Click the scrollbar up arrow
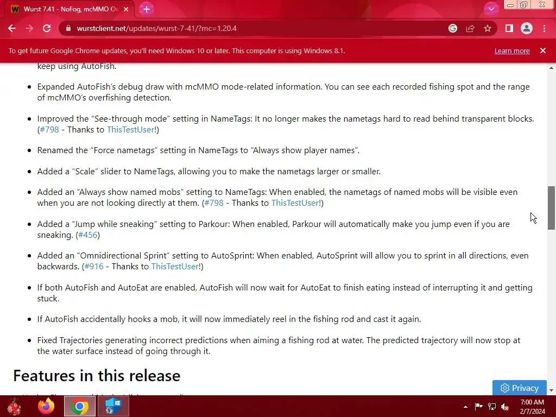Screen dimensions: 556x417 click(551, 68)
